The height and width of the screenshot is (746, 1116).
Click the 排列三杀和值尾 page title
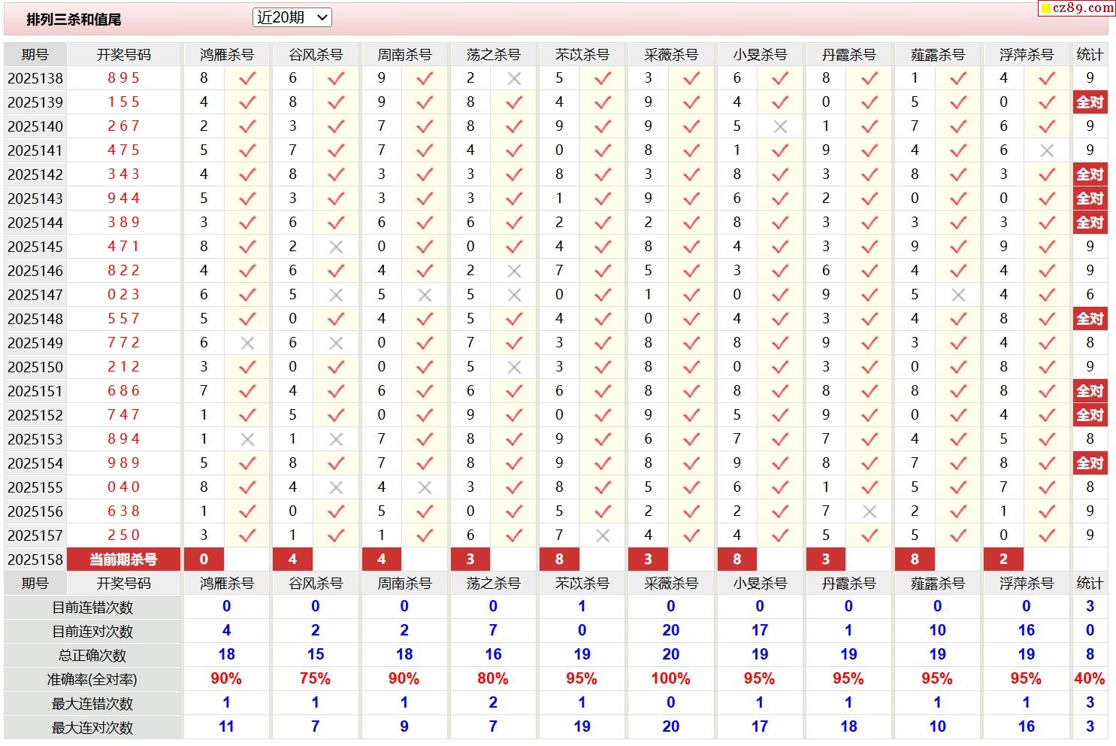74,20
